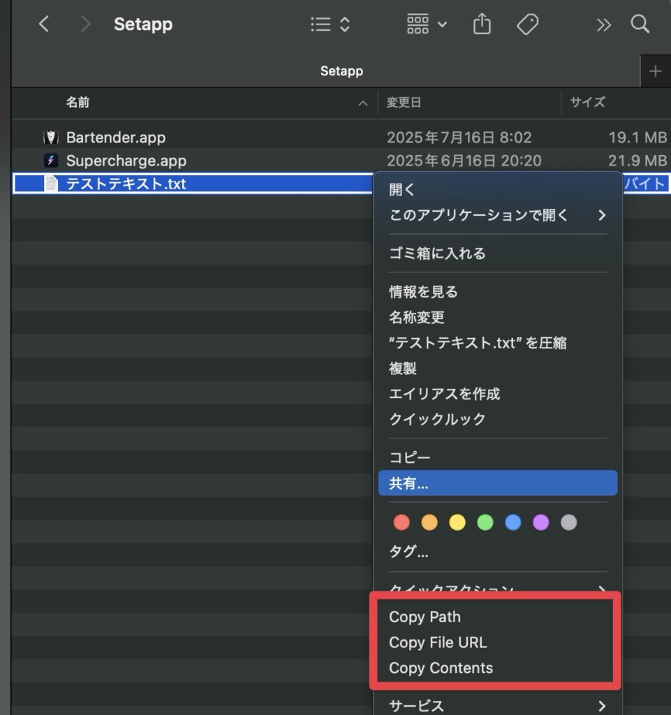
Task: Click the Share toolbar icon
Action: click(482, 24)
